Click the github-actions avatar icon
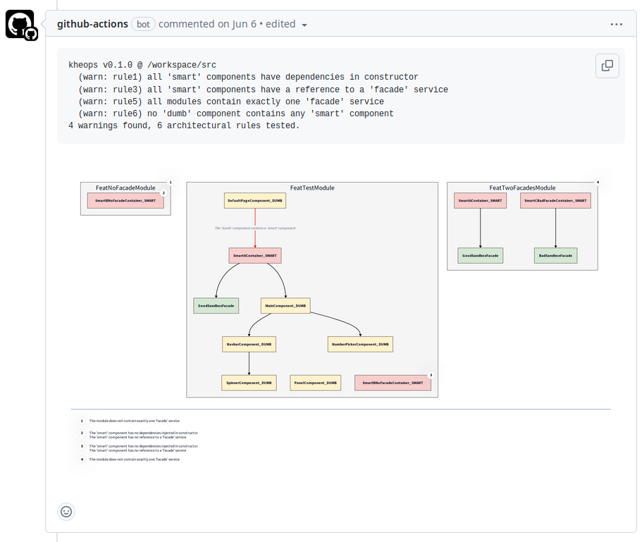Viewport: 644px width, 542px height. click(x=20, y=25)
